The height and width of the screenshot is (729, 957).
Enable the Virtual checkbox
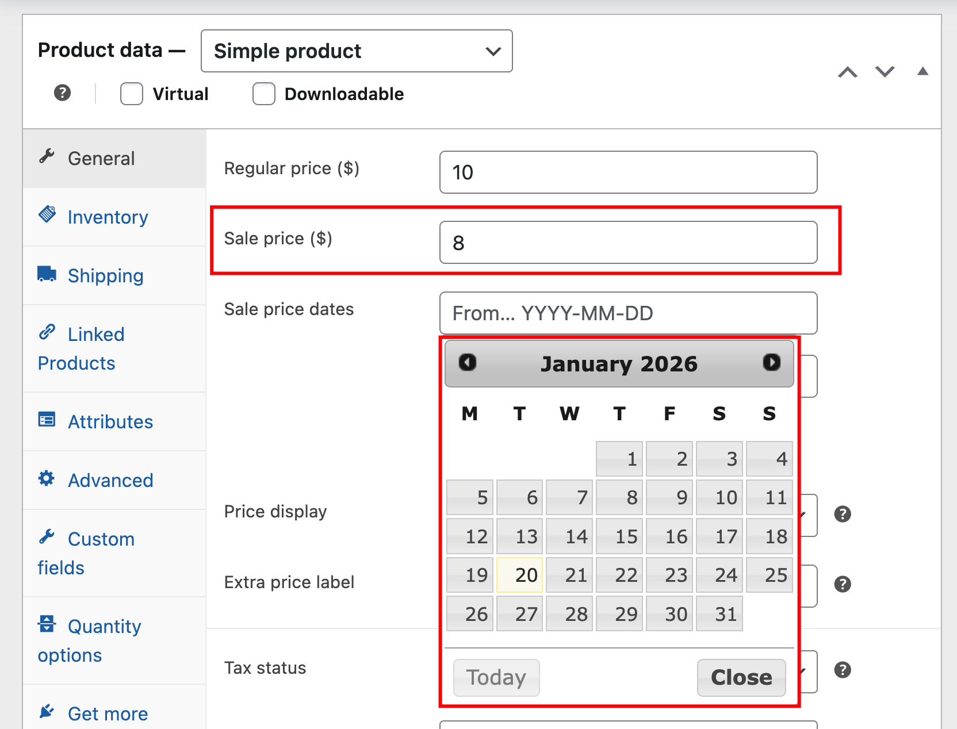132,94
